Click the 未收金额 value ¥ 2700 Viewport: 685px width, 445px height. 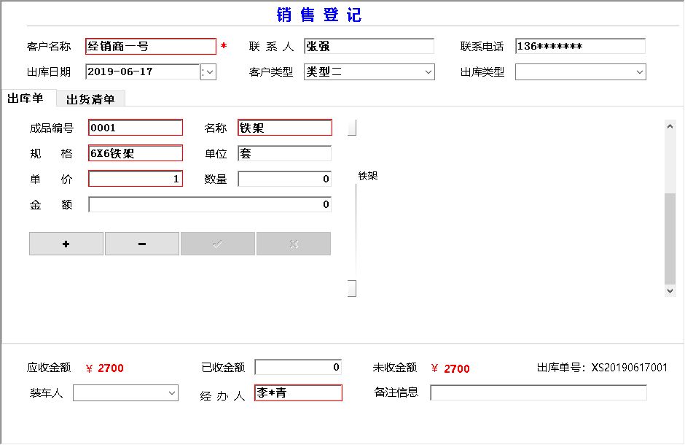click(x=450, y=368)
